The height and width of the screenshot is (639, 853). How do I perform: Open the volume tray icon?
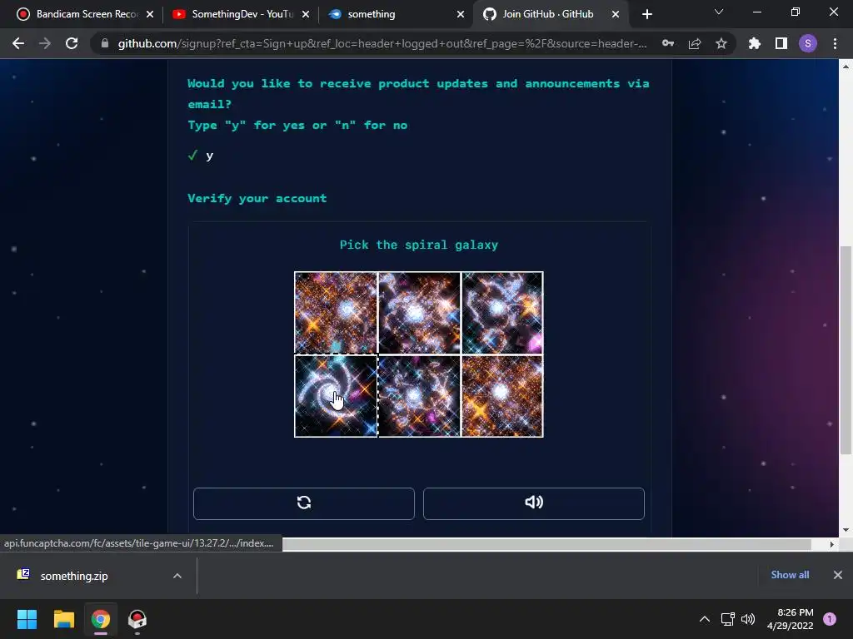click(748, 619)
